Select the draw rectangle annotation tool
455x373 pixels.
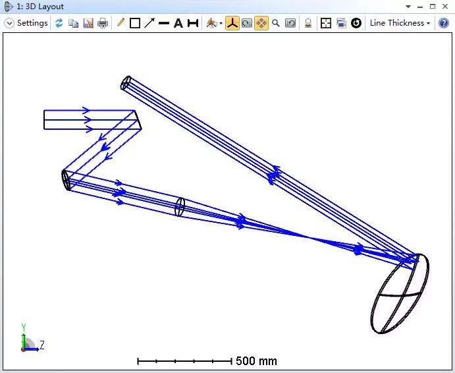(x=134, y=23)
